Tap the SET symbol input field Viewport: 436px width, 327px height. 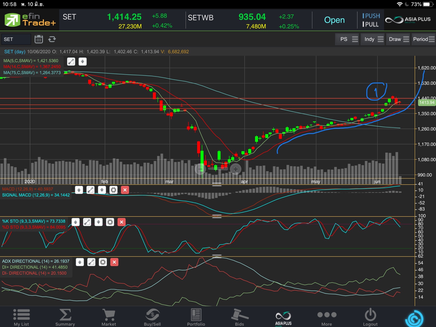tap(16, 39)
